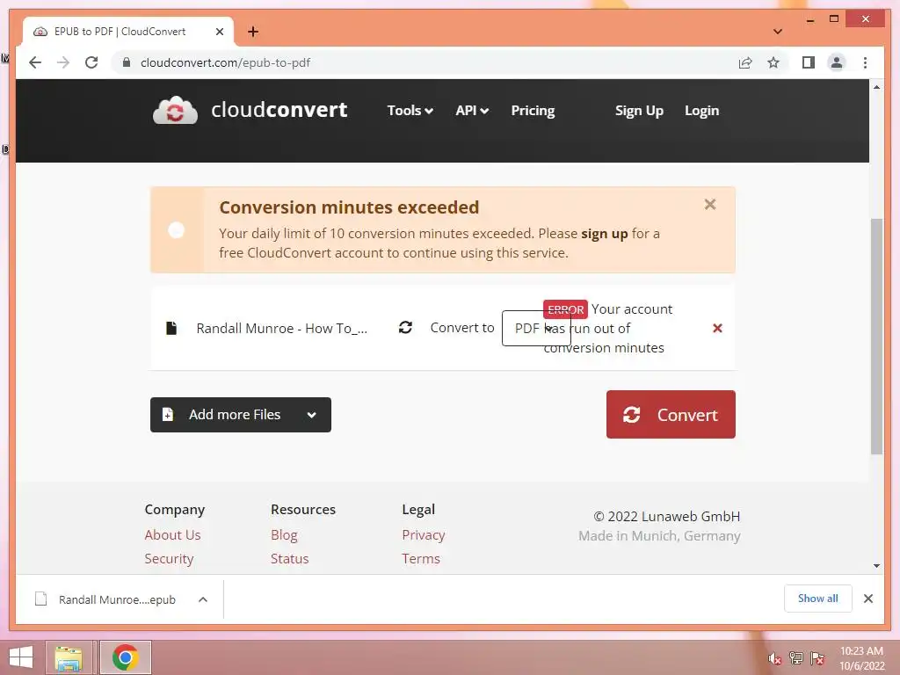Open the Tools menu
900x675 pixels.
tap(410, 110)
